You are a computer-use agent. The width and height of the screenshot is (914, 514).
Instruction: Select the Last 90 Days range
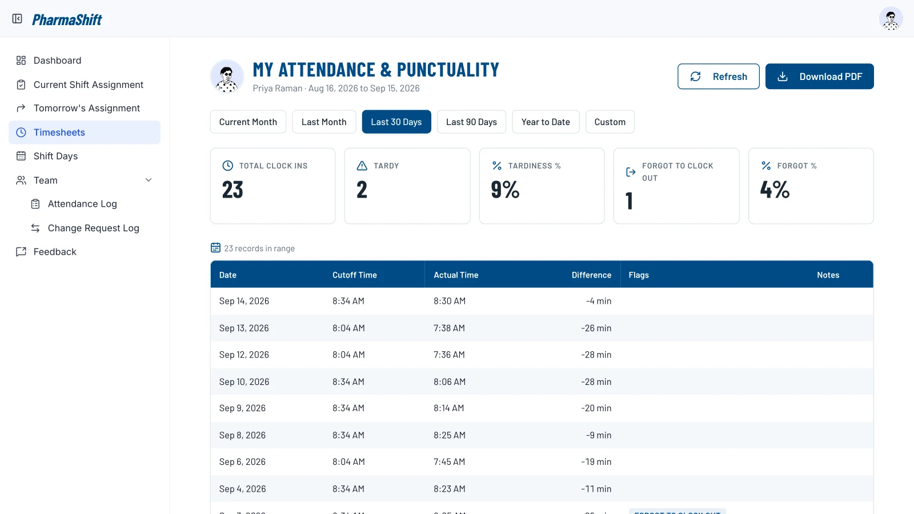[x=471, y=122]
